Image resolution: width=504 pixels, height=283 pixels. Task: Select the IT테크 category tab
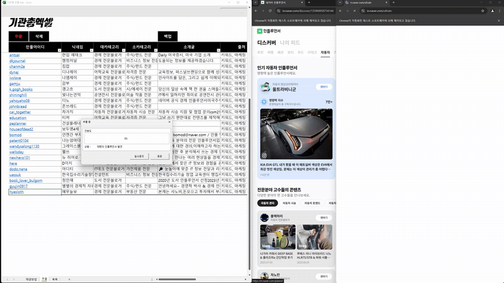[312, 52]
